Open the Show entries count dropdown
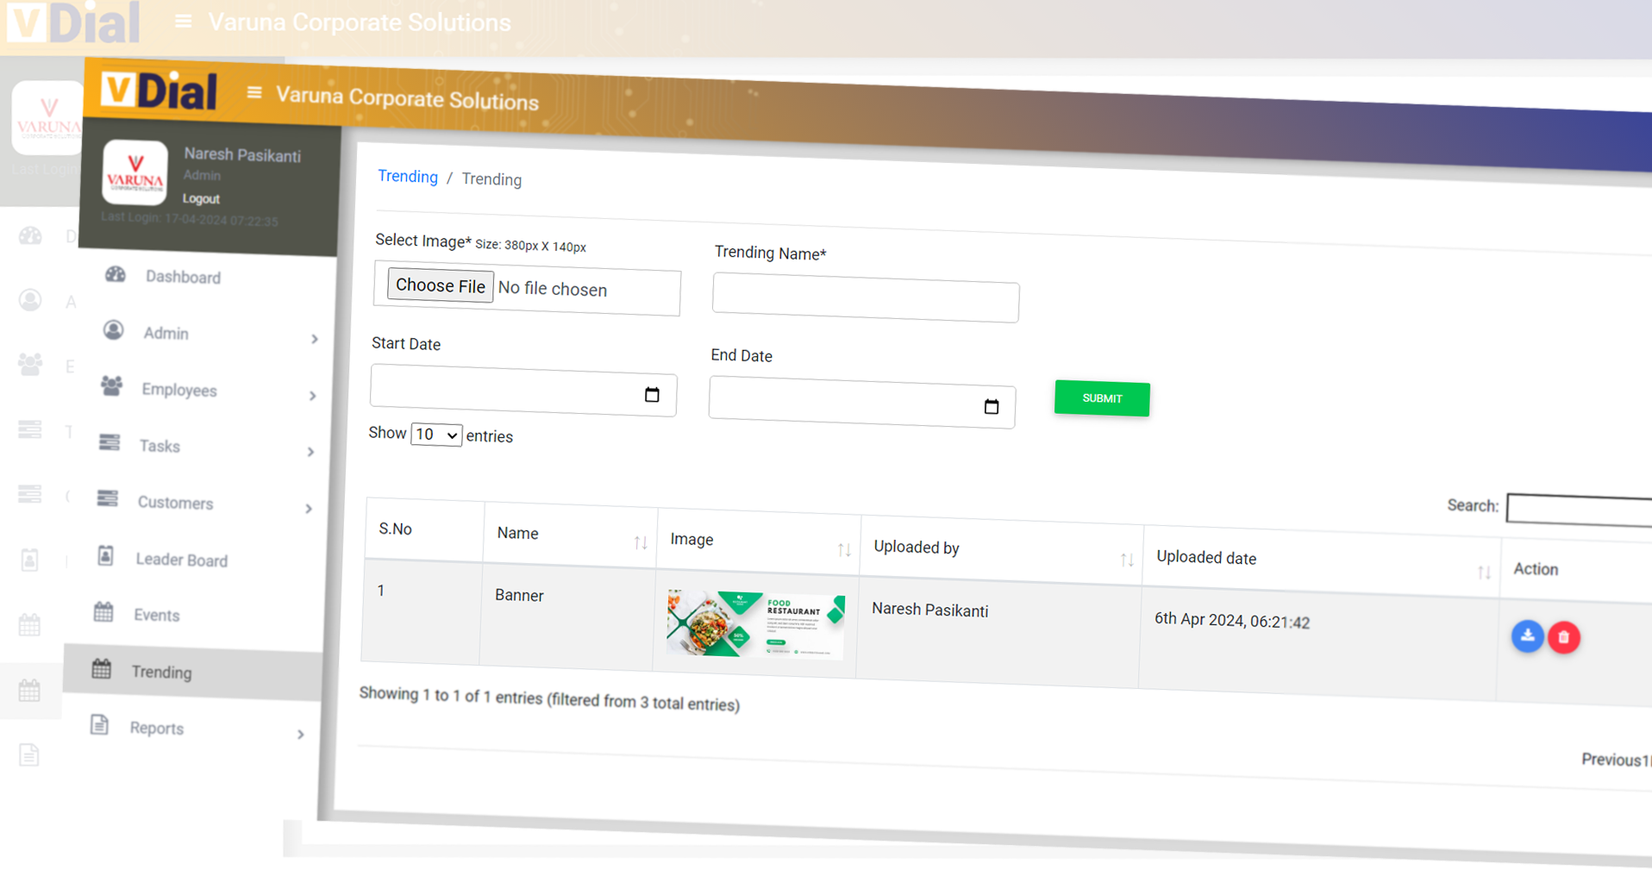The height and width of the screenshot is (870, 1652). 436,435
